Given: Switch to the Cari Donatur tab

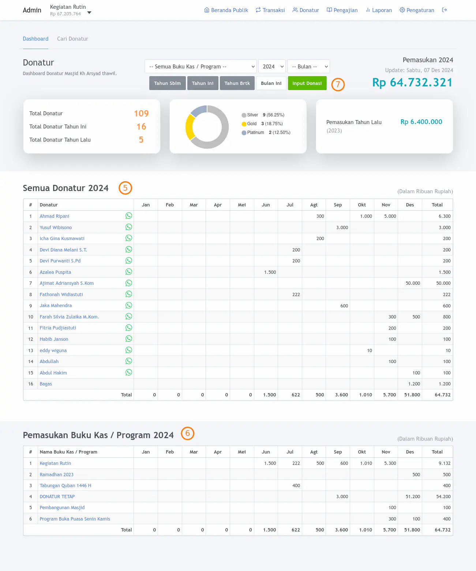Looking at the screenshot, I should 72,39.
